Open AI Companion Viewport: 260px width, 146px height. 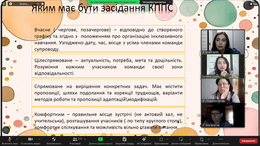144,139
